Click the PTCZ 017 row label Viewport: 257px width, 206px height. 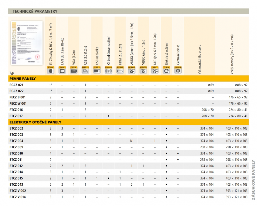coord(16,116)
